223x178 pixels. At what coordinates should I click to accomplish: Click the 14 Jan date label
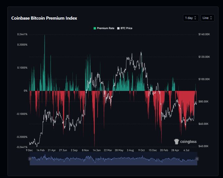(96, 150)
